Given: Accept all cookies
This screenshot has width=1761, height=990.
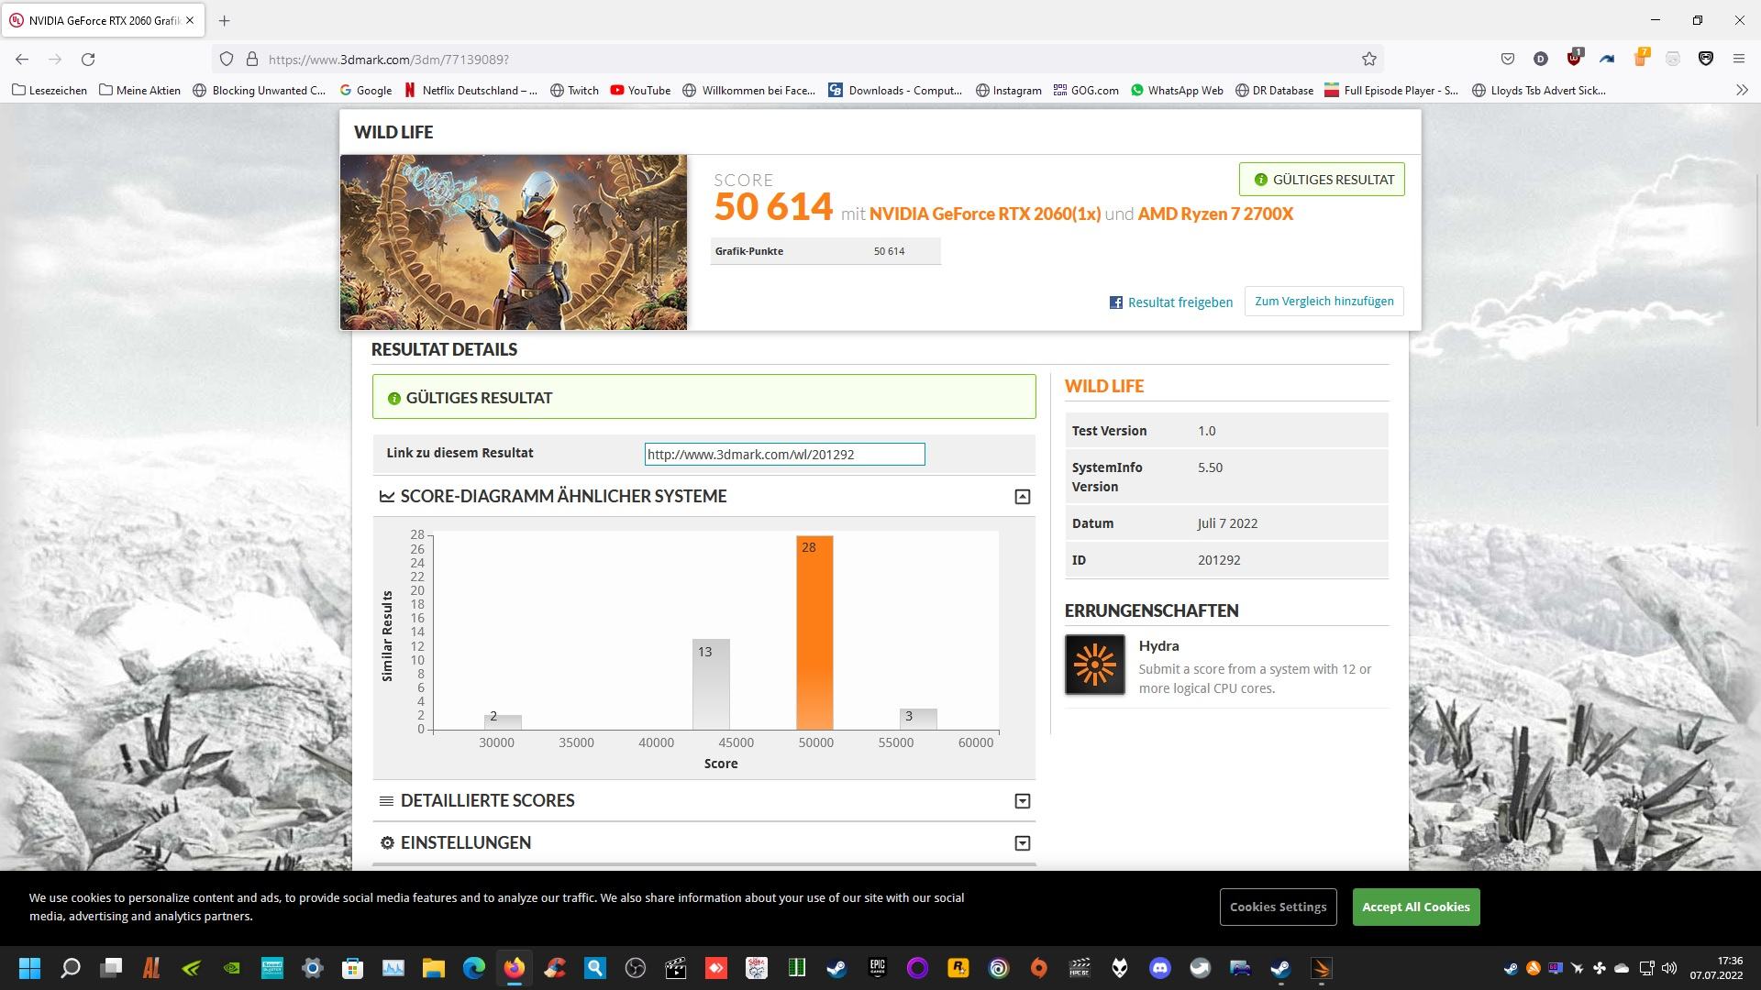Looking at the screenshot, I should click(1415, 907).
